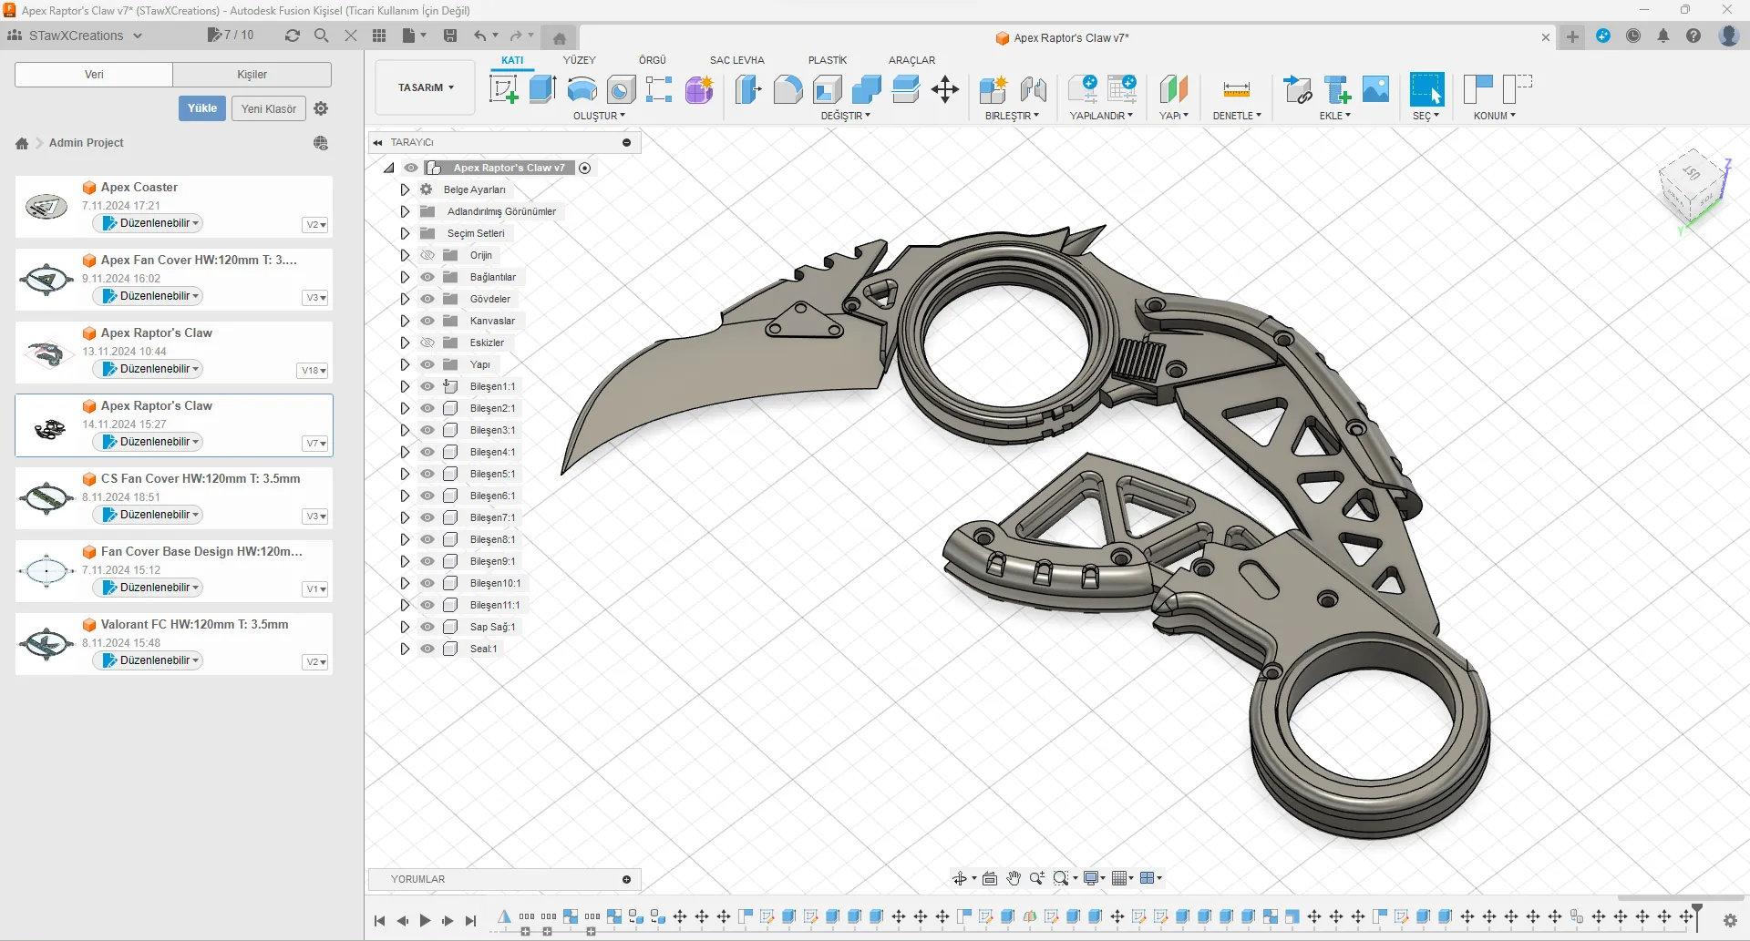
Task: Select the Fillet tool icon
Action: (x=788, y=89)
